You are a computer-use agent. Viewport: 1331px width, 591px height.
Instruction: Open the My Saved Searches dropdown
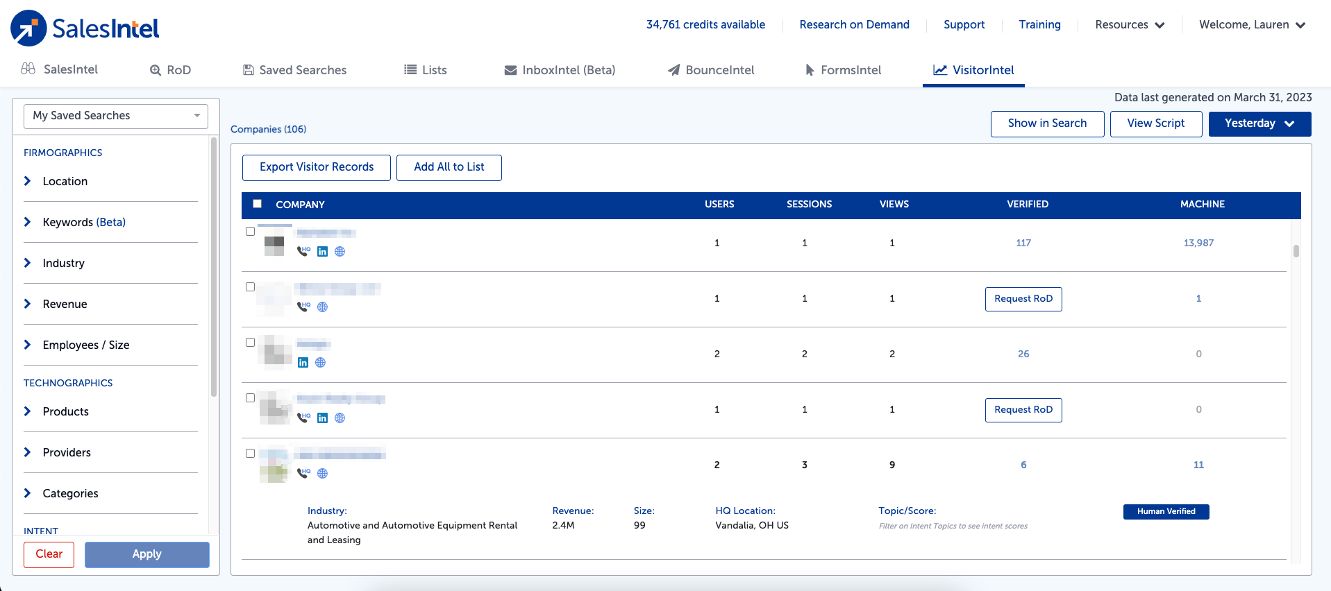coord(116,116)
